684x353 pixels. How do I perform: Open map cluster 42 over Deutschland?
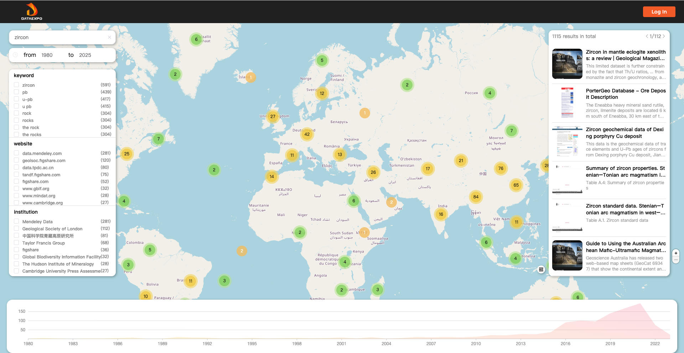tap(307, 134)
